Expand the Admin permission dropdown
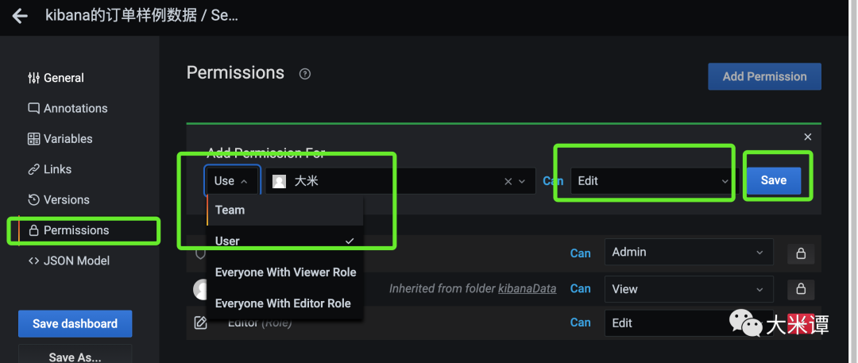 (x=688, y=253)
